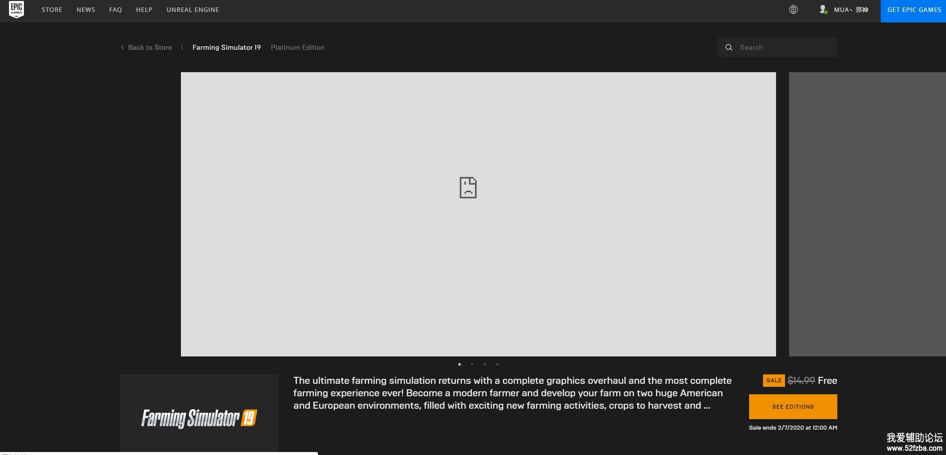Click the game description paragraph
This screenshot has height=455, width=946.
pos(512,393)
